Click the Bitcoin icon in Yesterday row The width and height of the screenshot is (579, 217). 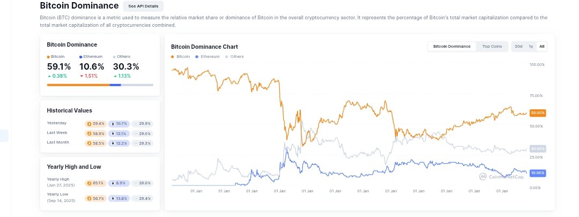pyautogui.click(x=90, y=124)
